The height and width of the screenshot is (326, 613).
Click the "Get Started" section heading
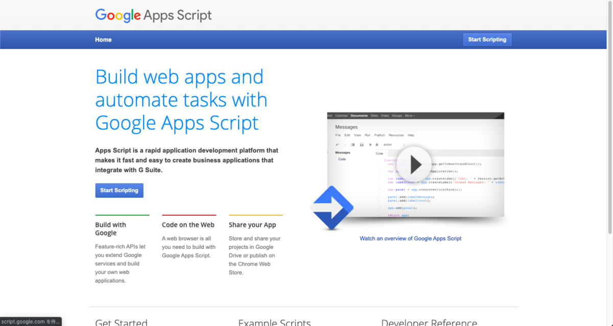[121, 322]
